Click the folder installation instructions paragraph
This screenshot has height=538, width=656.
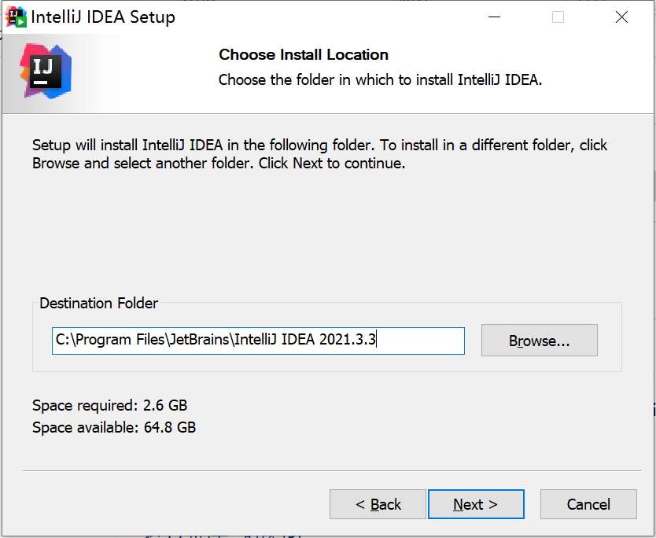pos(315,153)
